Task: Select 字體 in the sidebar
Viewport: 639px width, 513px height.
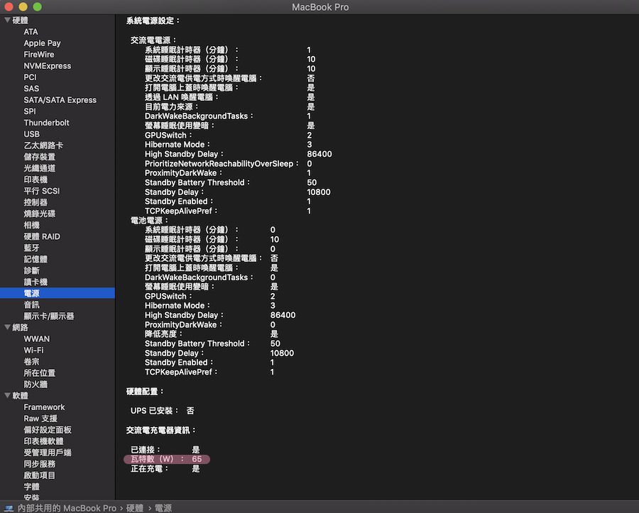Action: [32, 487]
